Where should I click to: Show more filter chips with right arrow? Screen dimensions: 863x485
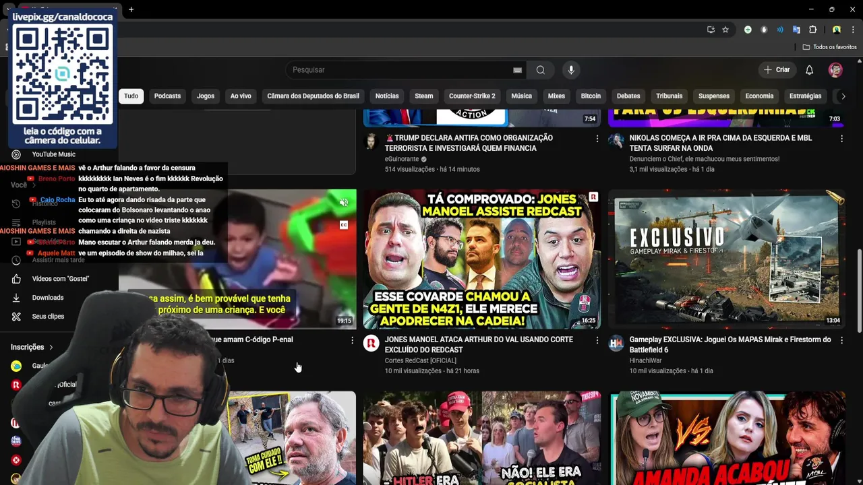pyautogui.click(x=843, y=96)
